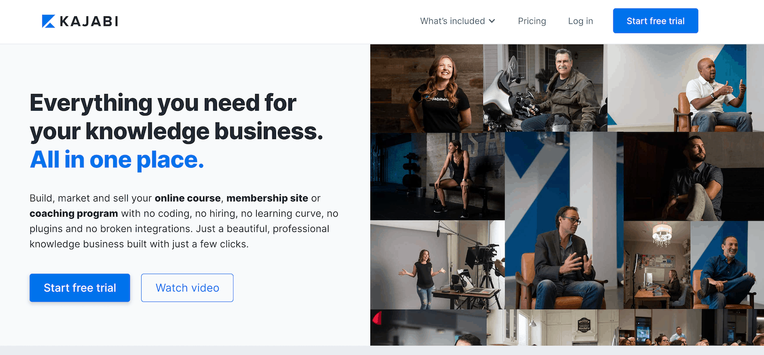Click the Log in link
Viewport: 764px width, 355px height.
click(580, 21)
